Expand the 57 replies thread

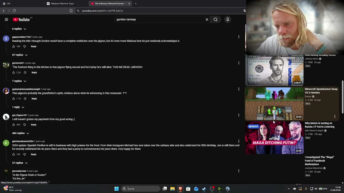point(20,163)
